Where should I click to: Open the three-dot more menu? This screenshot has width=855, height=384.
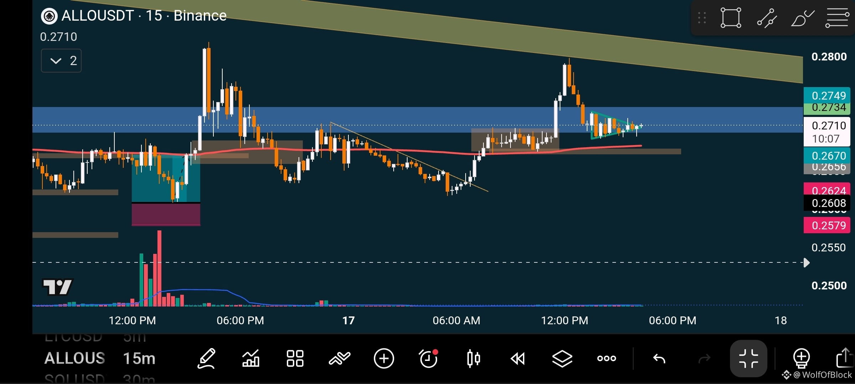(x=606, y=358)
